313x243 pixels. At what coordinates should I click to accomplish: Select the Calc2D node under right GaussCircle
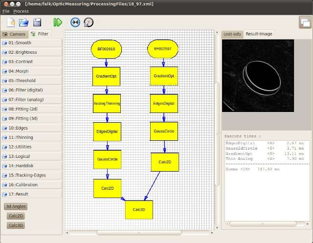coord(165,162)
